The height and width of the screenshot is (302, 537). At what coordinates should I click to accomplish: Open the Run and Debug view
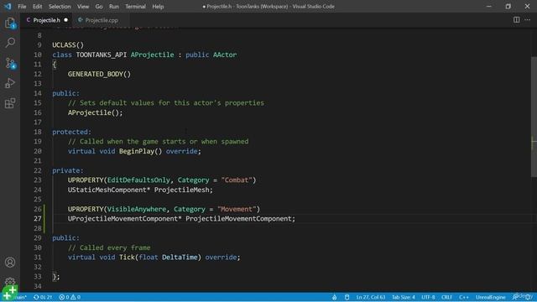click(x=10, y=83)
